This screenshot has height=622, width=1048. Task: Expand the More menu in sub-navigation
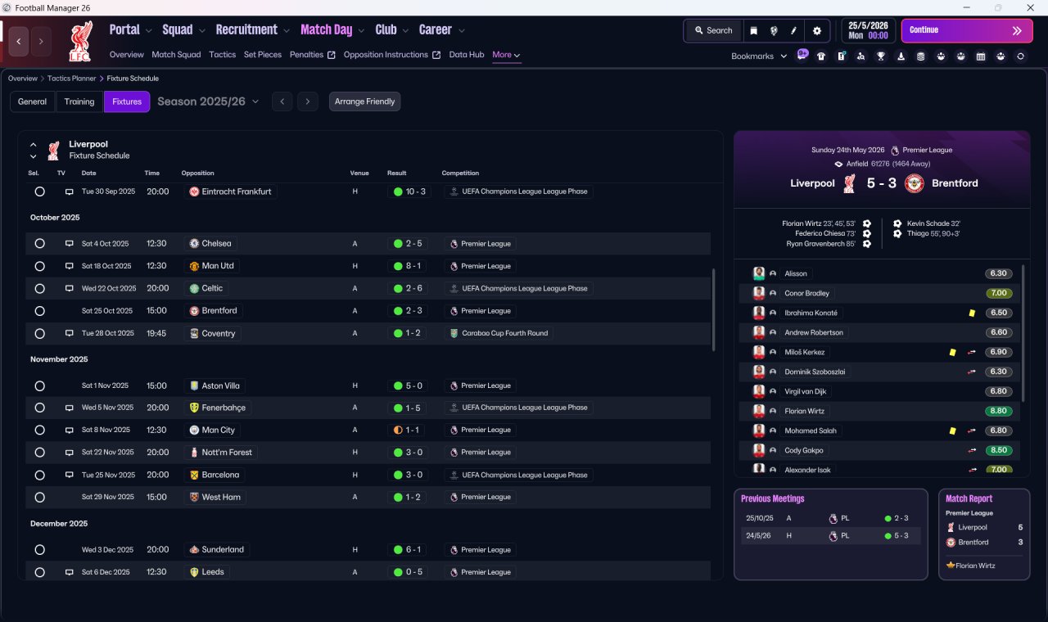click(506, 55)
